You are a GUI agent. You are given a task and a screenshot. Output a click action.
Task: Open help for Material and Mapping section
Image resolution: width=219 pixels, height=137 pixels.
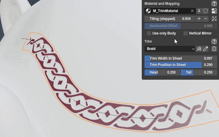(x=214, y=3)
